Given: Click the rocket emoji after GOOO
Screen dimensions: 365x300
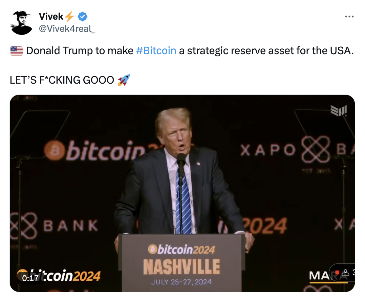Looking at the screenshot, I should click(x=124, y=80).
